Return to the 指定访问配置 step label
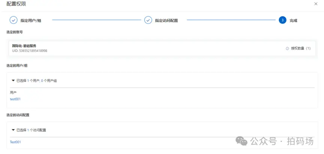Image resolution: width=324 pixels, height=154 pixels. (x=166, y=21)
